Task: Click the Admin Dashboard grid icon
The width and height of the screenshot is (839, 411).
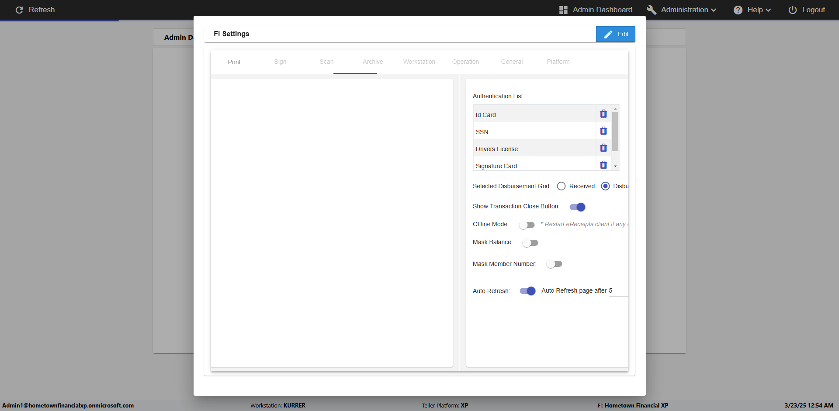Action: pyautogui.click(x=563, y=10)
